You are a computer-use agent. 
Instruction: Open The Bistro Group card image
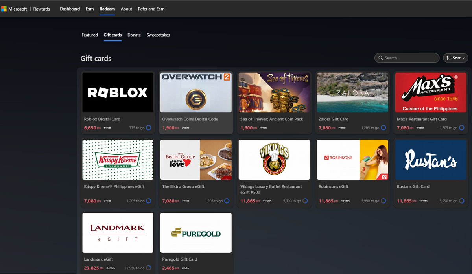tap(196, 160)
